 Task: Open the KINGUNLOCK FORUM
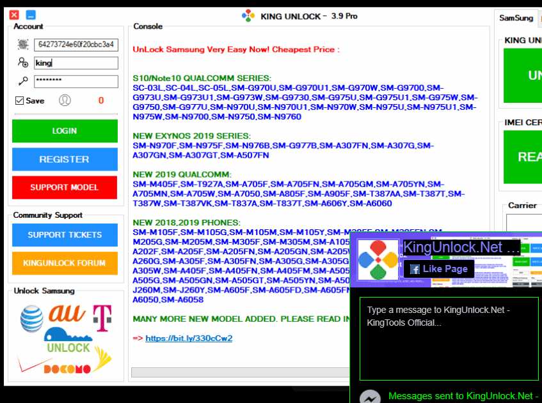(65, 263)
